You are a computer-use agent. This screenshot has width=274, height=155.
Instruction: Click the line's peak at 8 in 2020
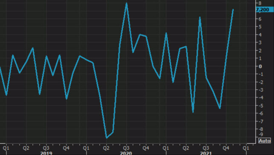127,3
